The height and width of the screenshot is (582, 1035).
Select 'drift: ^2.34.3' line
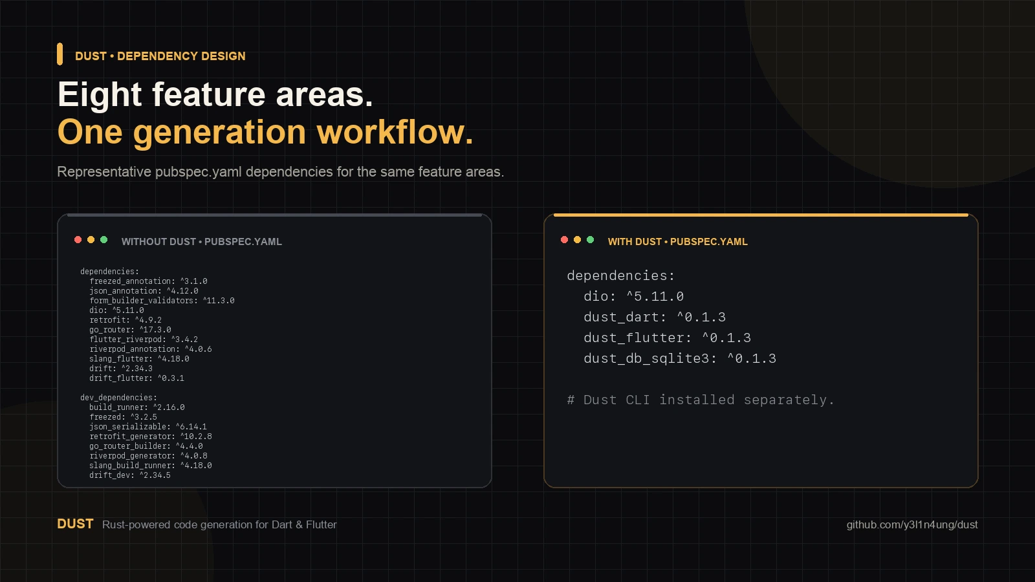121,369
